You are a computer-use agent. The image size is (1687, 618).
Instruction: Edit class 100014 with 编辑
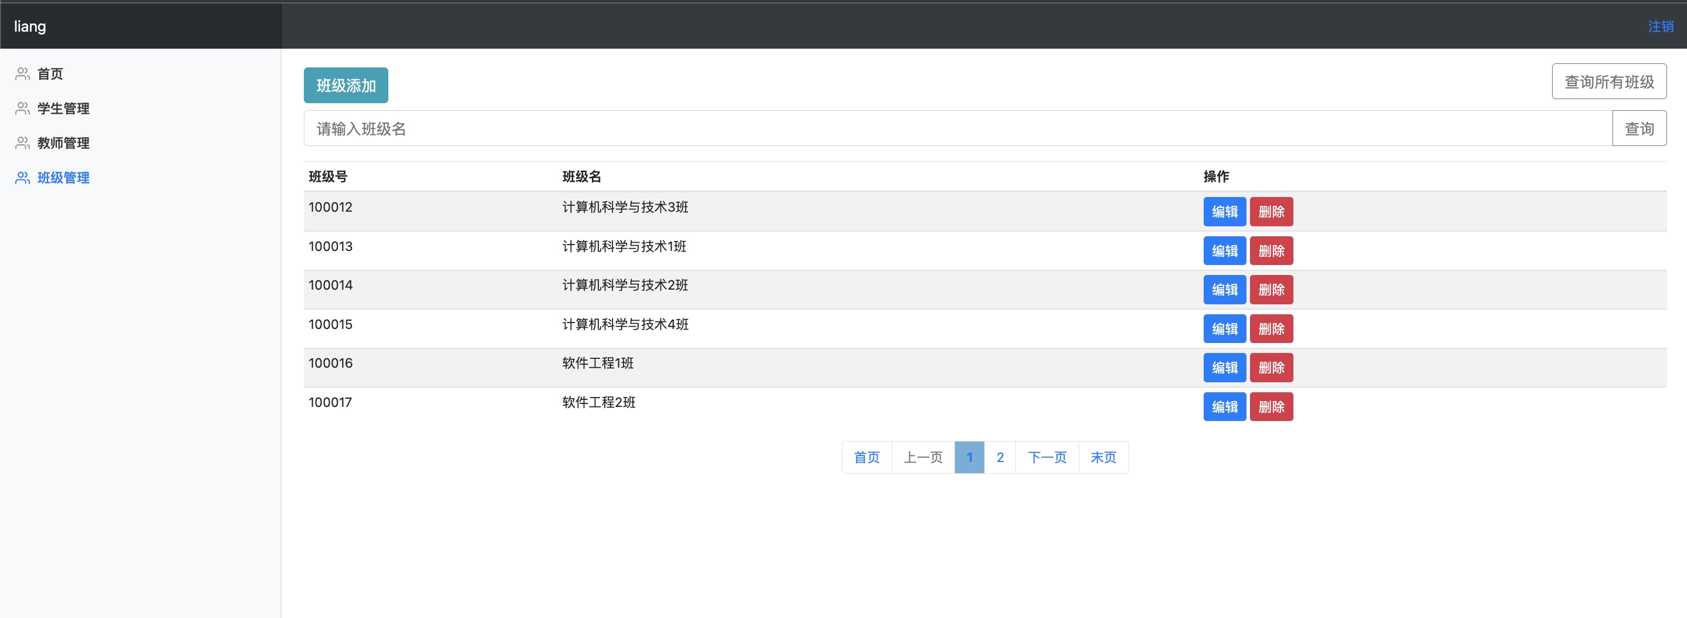(x=1225, y=290)
